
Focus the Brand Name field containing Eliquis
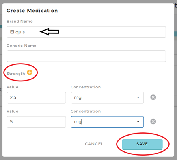(x=86, y=32)
